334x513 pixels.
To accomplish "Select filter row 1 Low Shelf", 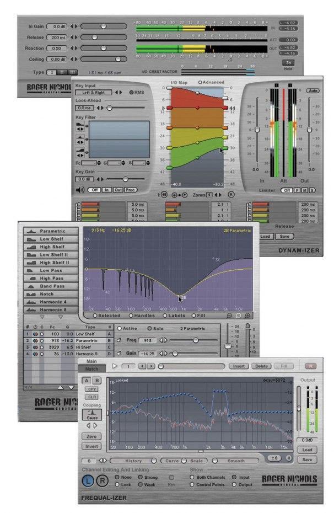I will coord(69,334).
